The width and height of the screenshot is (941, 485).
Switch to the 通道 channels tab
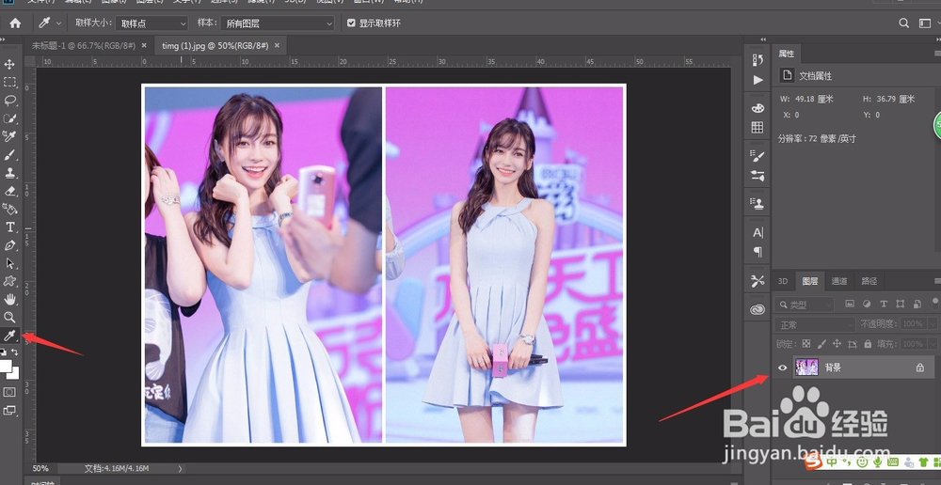pyautogui.click(x=839, y=281)
